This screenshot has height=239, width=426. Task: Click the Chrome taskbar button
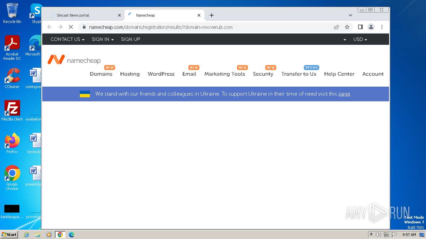60,235
